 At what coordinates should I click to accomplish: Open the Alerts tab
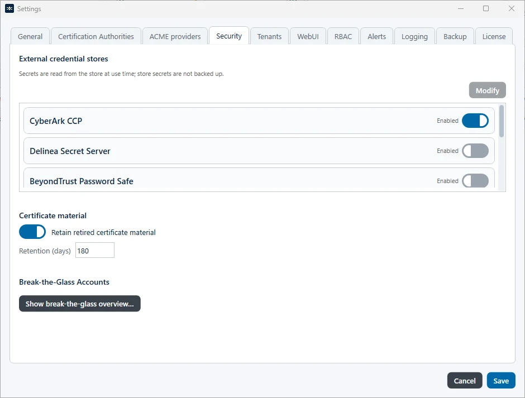click(x=376, y=36)
